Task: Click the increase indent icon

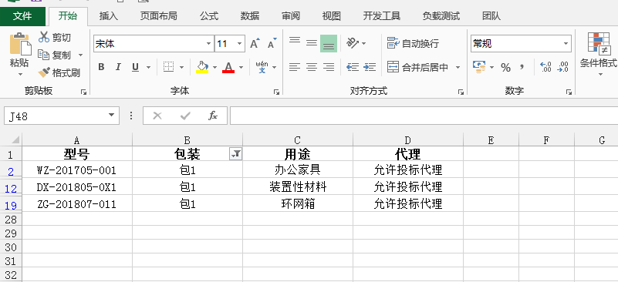Action: pyautogui.click(x=370, y=67)
